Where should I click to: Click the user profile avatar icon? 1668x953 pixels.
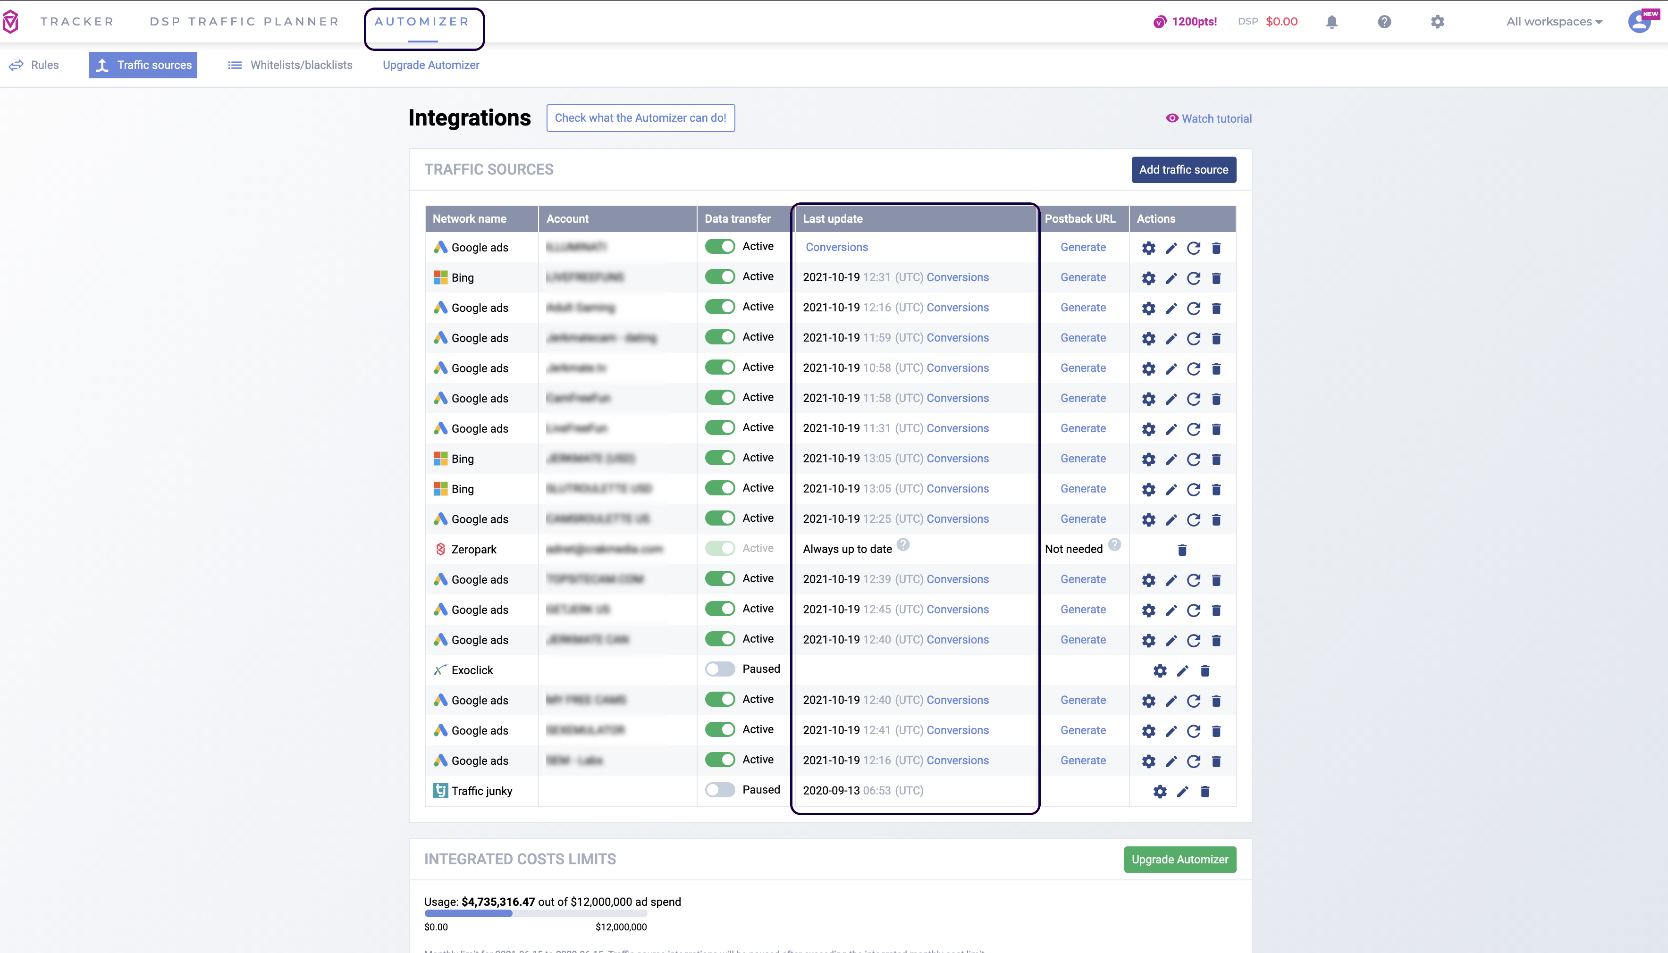coord(1639,22)
